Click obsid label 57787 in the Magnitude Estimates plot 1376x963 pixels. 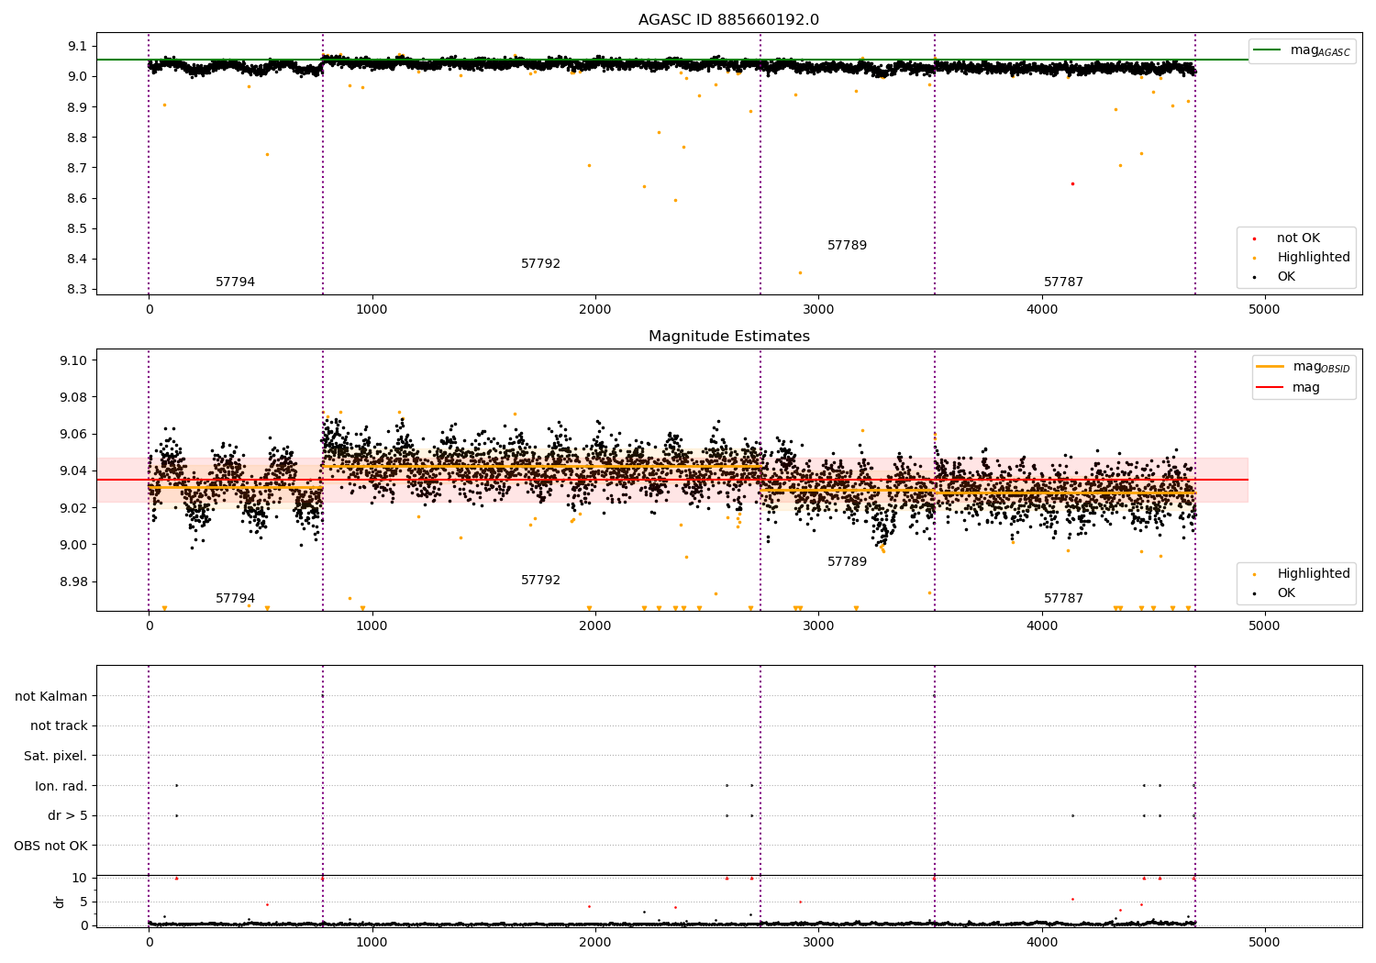(1064, 599)
